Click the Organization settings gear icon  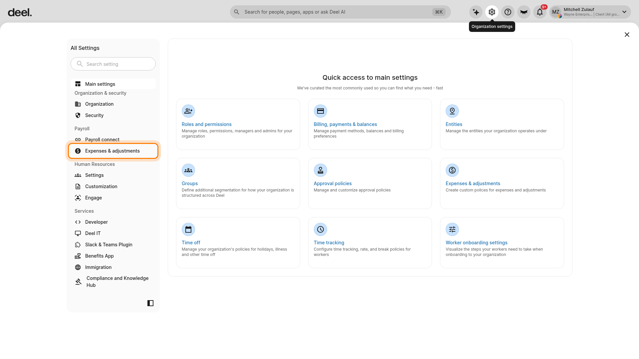pos(492,12)
